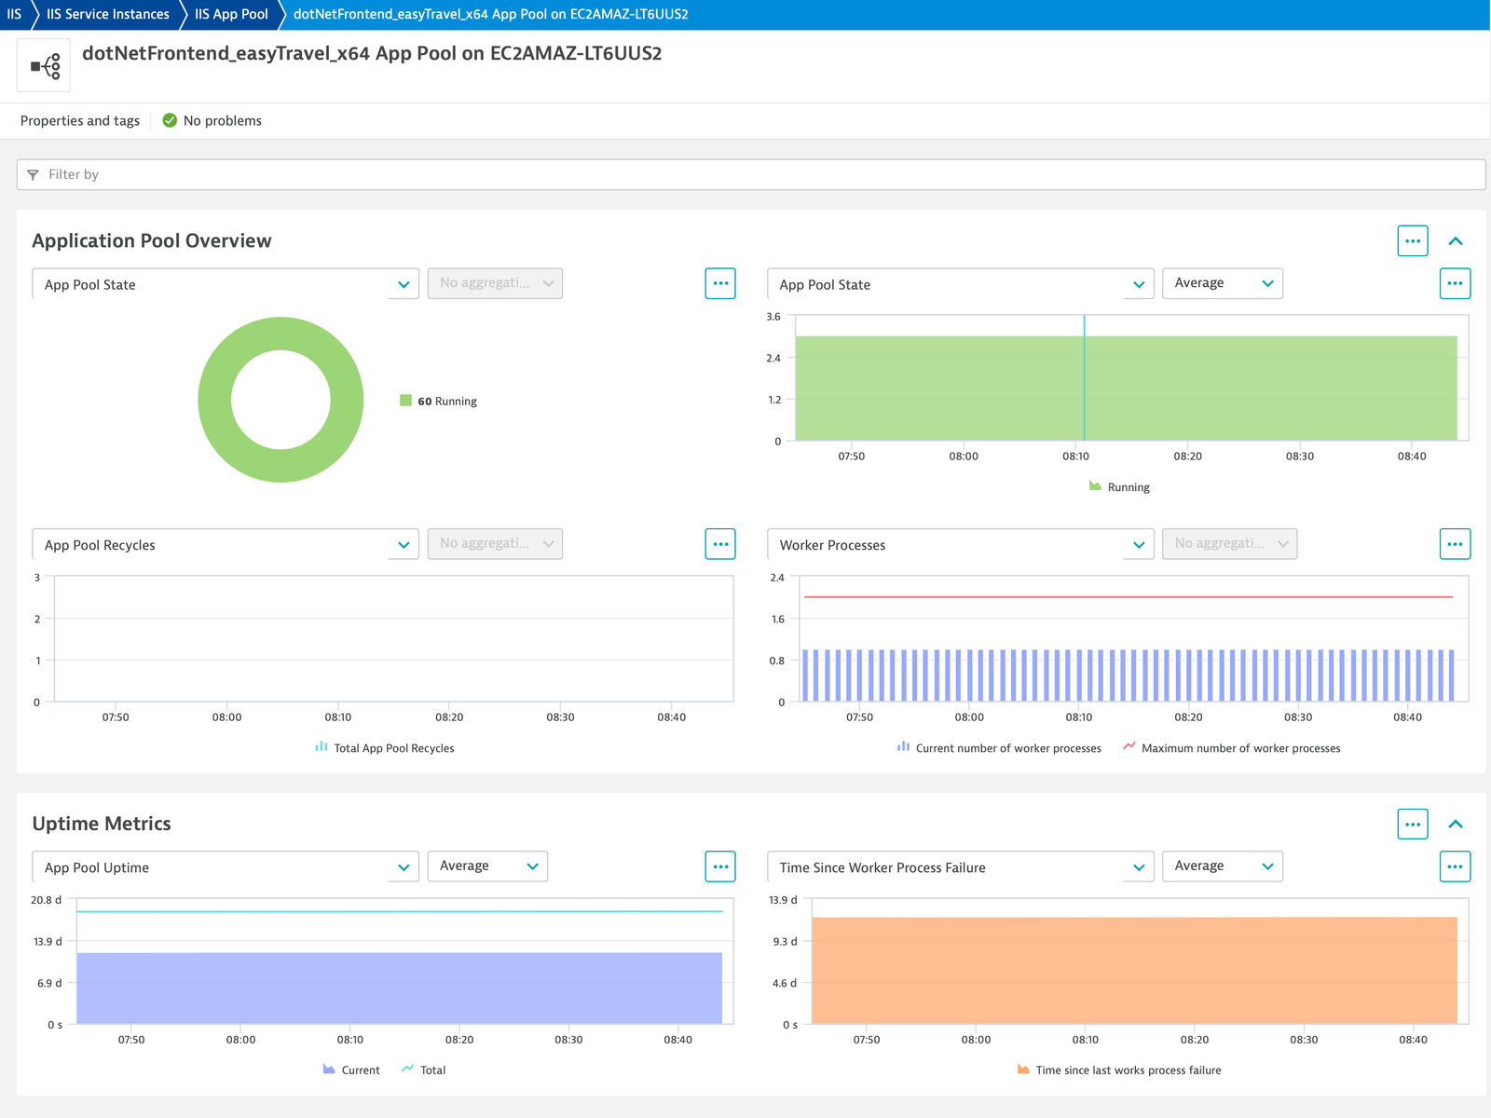Click the red maximum worker processes line
1491x1118 pixels.
point(1128,597)
